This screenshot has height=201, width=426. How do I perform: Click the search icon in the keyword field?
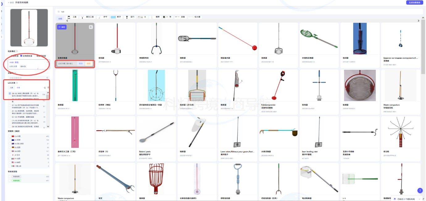tap(47, 78)
